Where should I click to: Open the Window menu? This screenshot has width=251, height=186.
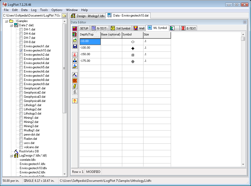pyautogui.click(x=72, y=10)
